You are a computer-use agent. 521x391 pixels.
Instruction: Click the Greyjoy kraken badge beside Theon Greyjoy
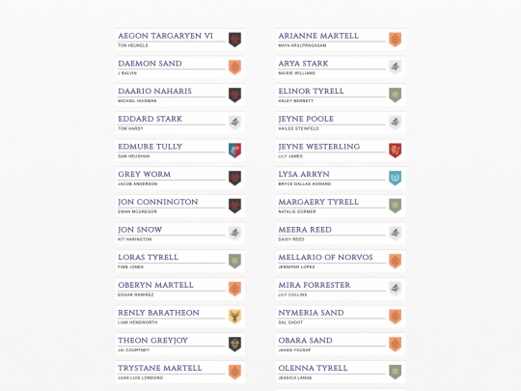click(234, 344)
